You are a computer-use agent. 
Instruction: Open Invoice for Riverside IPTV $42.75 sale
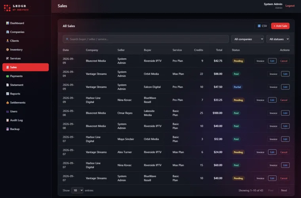click(260, 61)
